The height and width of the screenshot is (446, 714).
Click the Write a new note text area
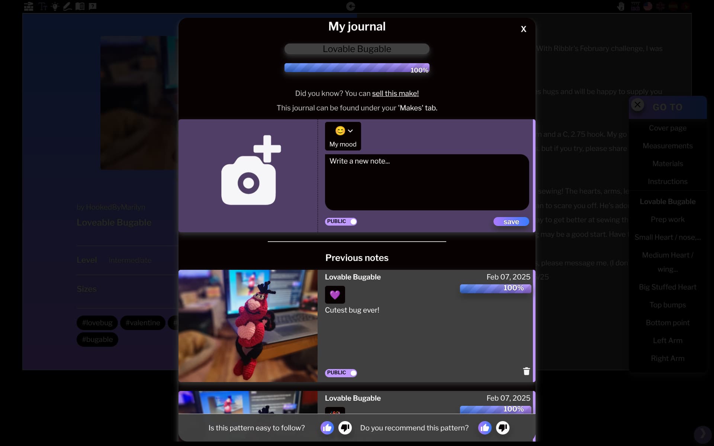click(x=427, y=182)
